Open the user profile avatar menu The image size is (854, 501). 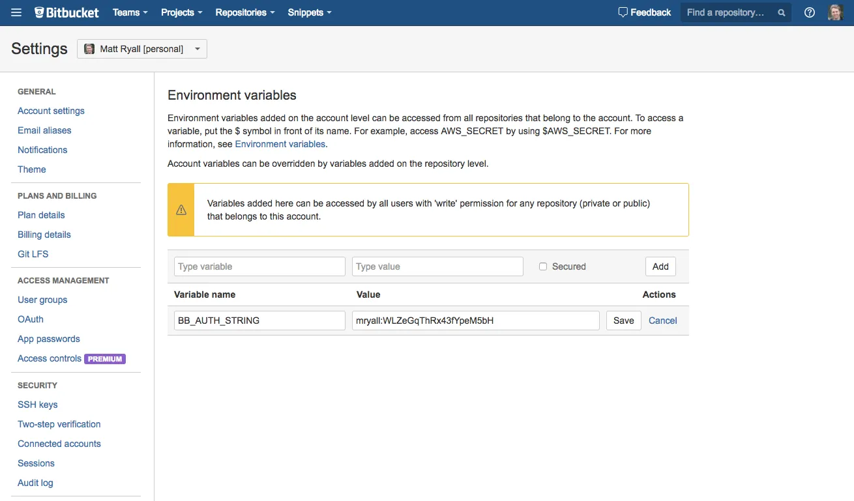836,12
